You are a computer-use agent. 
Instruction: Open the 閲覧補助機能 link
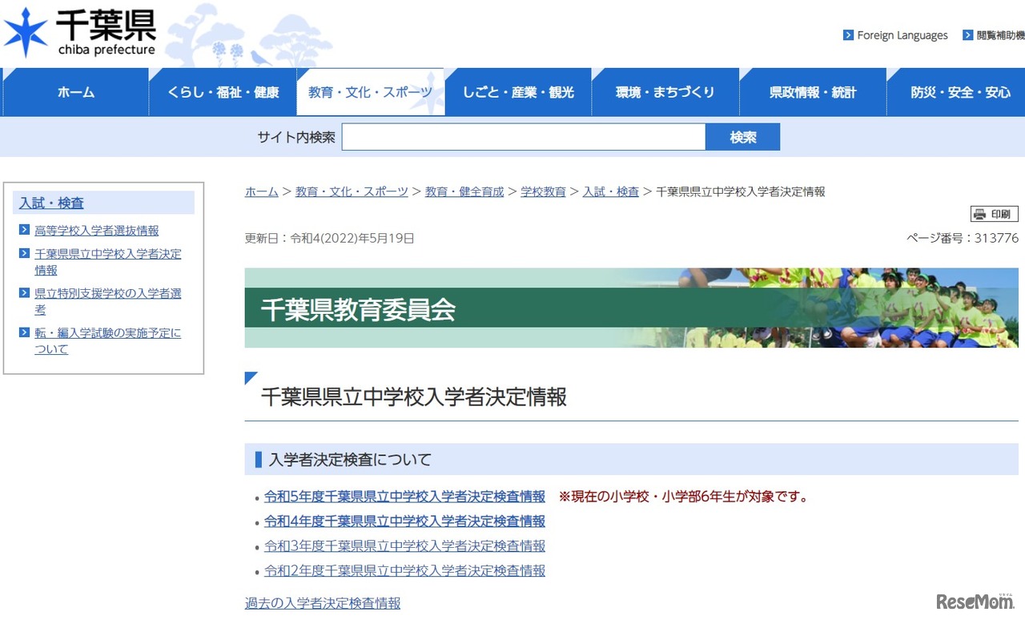1001,35
